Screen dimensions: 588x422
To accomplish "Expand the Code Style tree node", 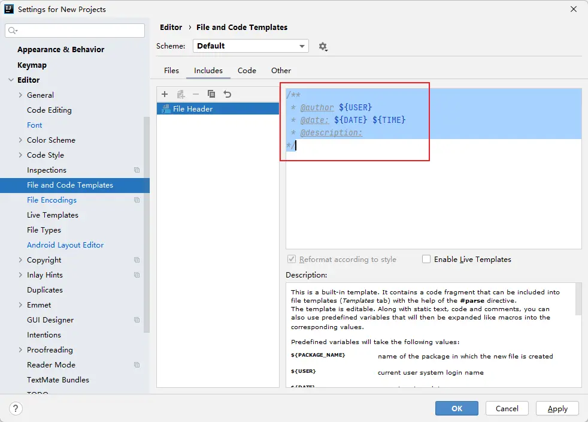I will (x=21, y=155).
